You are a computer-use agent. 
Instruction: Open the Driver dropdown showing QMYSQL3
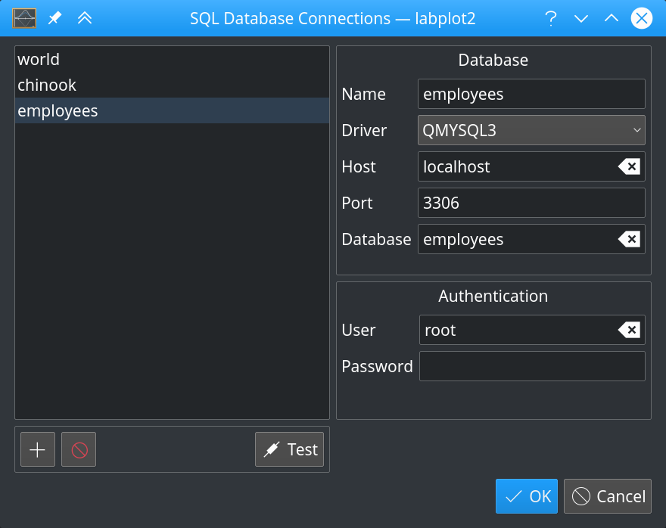(x=531, y=130)
